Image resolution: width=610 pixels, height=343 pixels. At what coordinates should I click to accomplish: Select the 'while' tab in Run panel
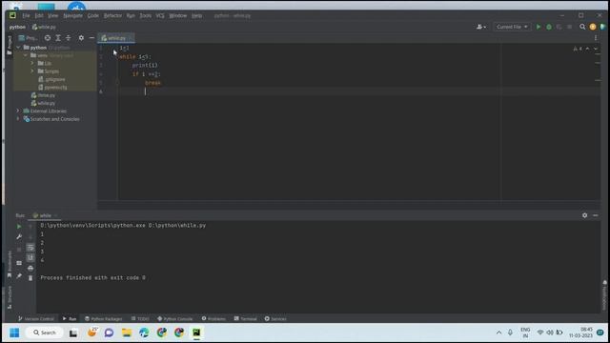tap(45, 215)
